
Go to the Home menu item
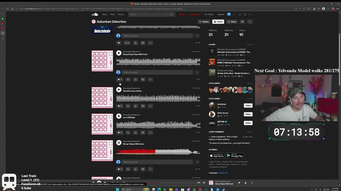(x=105, y=14)
